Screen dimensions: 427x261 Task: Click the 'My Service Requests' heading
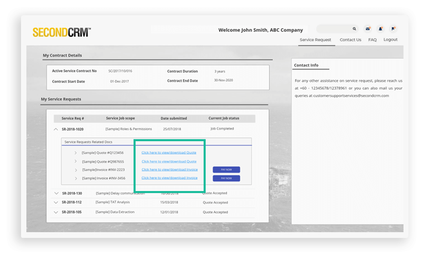click(x=61, y=99)
